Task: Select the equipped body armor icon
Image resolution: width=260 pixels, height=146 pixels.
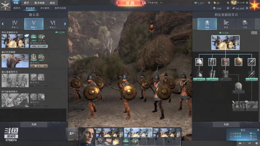Action: coord(225,62)
